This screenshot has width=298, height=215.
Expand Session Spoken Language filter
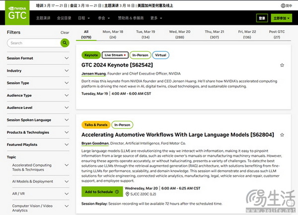pos(38,120)
